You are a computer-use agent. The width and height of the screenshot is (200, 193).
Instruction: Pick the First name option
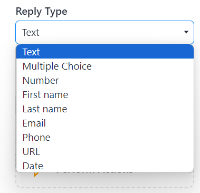pyautogui.click(x=105, y=95)
